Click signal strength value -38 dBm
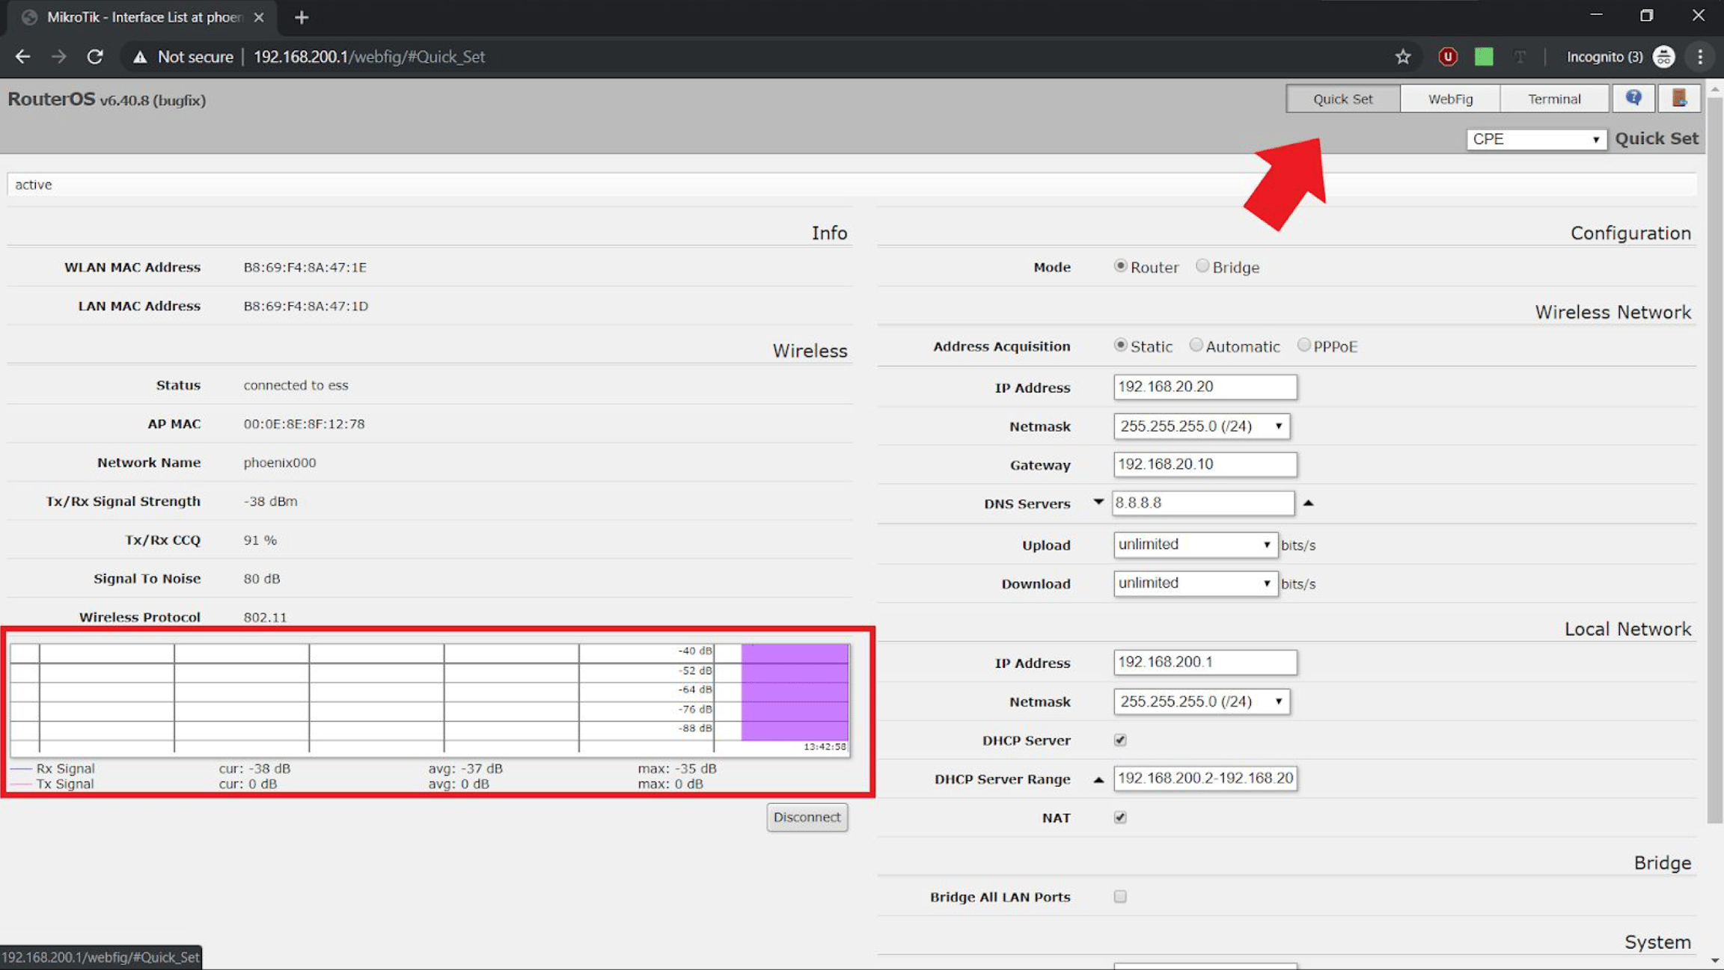 tap(270, 502)
